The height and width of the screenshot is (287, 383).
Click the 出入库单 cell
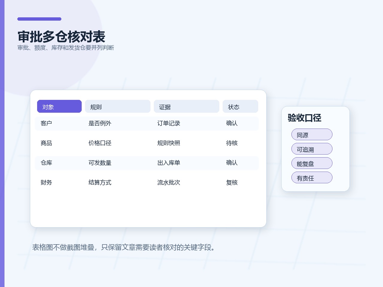[x=169, y=163]
